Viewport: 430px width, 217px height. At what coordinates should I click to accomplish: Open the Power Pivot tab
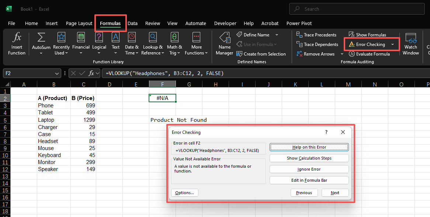[x=299, y=23]
